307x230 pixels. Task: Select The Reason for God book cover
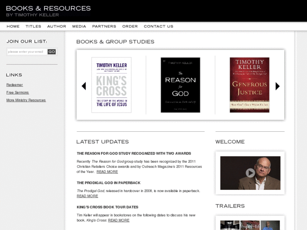point(180,85)
